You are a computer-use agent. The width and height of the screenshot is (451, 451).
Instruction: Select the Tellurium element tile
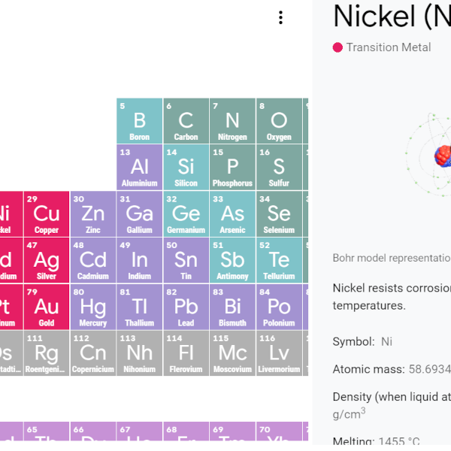click(x=279, y=260)
